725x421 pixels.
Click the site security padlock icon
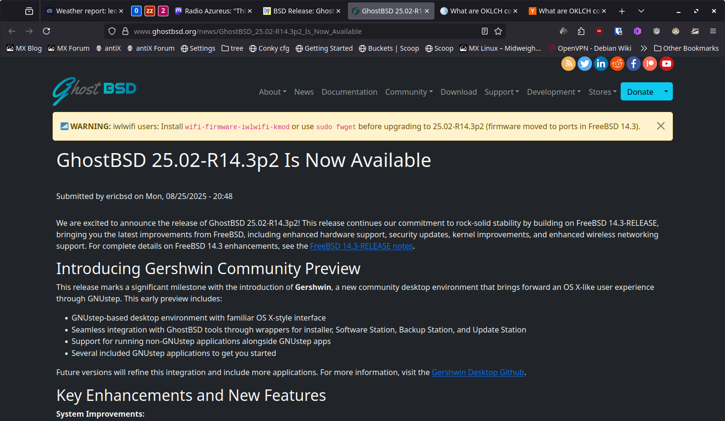coord(125,31)
